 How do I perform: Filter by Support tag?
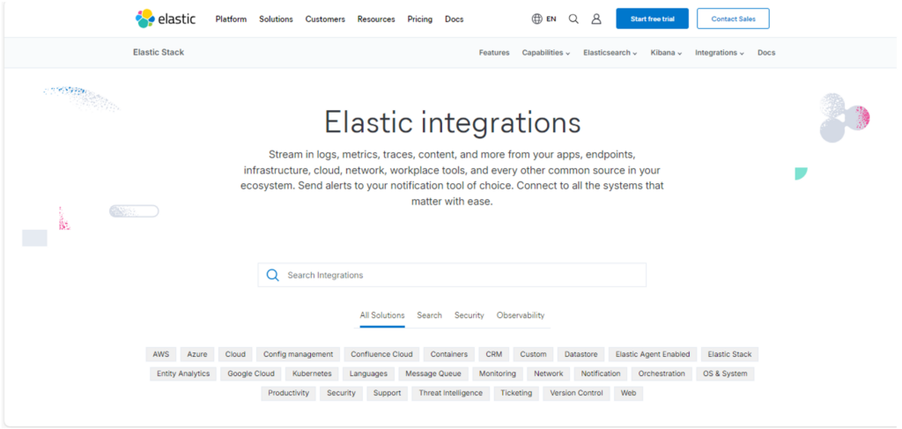click(388, 394)
